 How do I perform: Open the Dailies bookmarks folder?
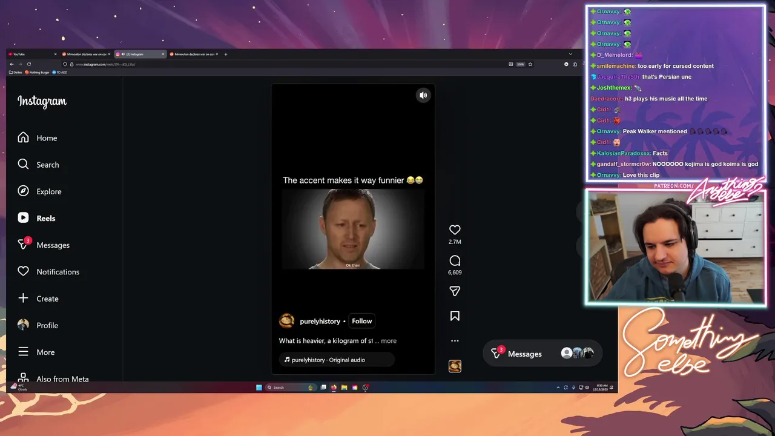point(16,72)
